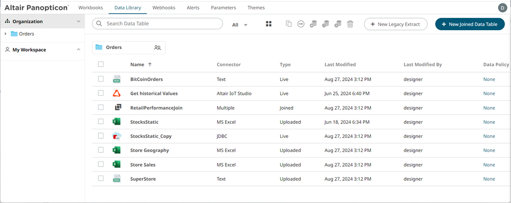Tick the BitCoinOrders row checkbox

point(101,79)
